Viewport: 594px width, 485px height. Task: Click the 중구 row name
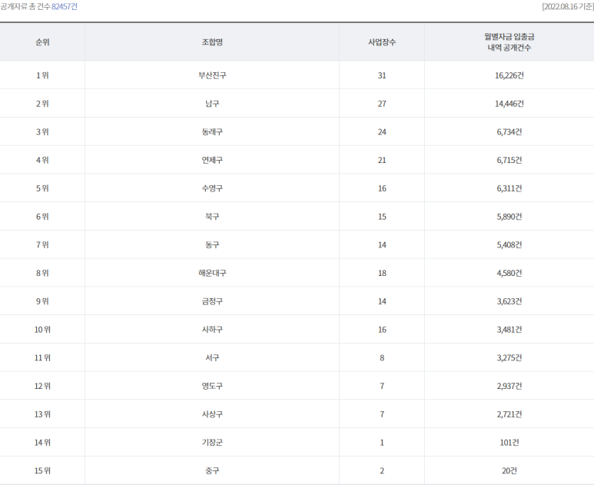[212, 470]
